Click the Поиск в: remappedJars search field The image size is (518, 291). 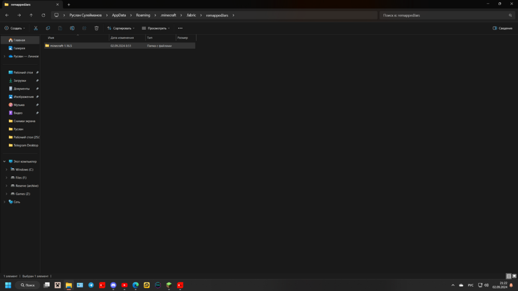pyautogui.click(x=448, y=15)
